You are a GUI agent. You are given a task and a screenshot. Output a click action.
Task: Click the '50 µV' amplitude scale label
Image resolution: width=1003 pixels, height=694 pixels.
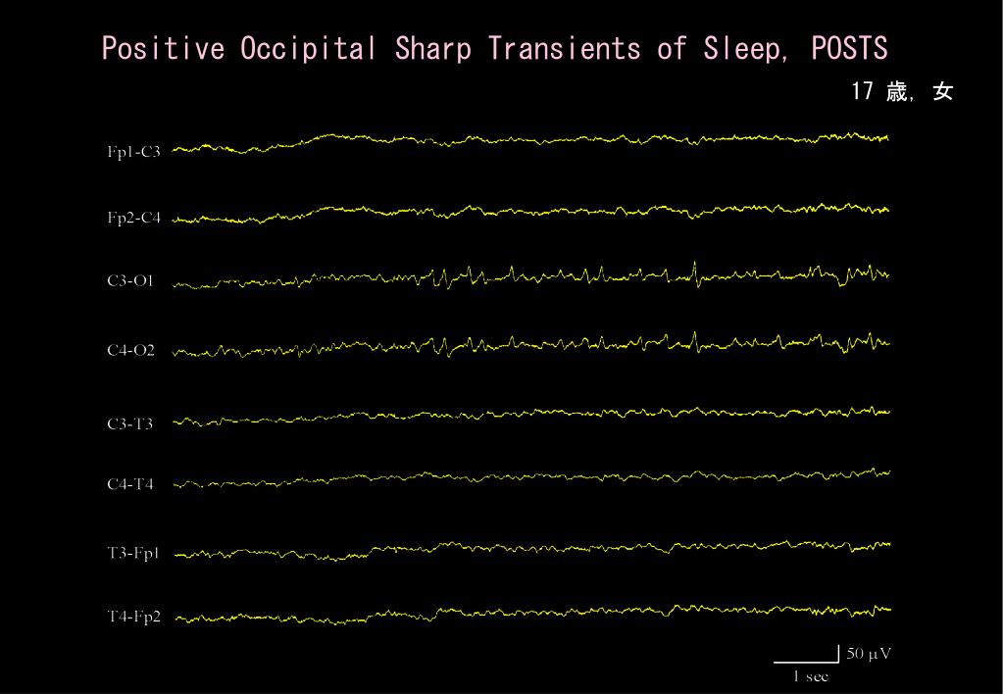(869, 654)
